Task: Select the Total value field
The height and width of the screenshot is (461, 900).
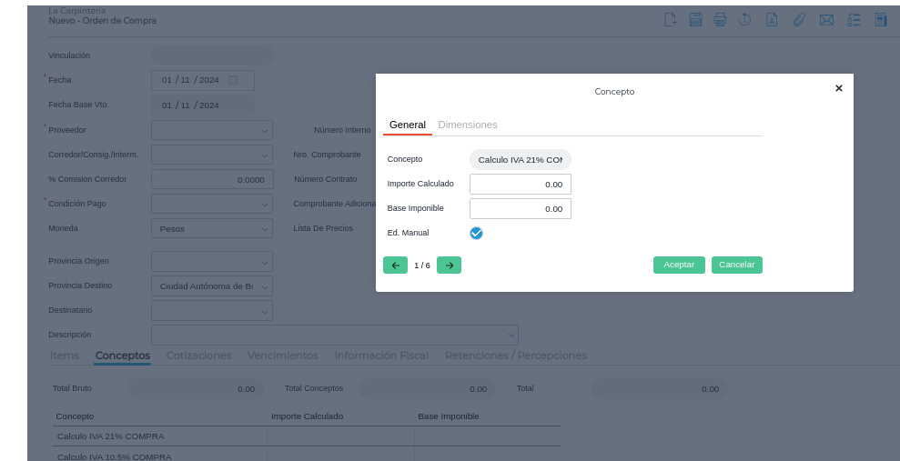Action: coord(660,389)
